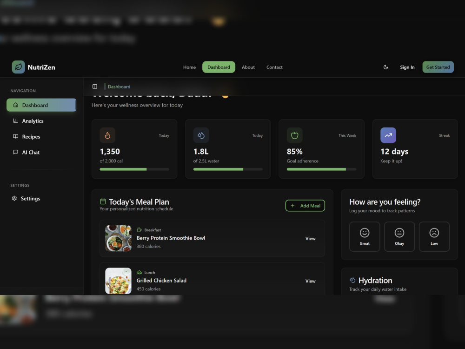Click the '450 calories' text

click(x=149, y=289)
